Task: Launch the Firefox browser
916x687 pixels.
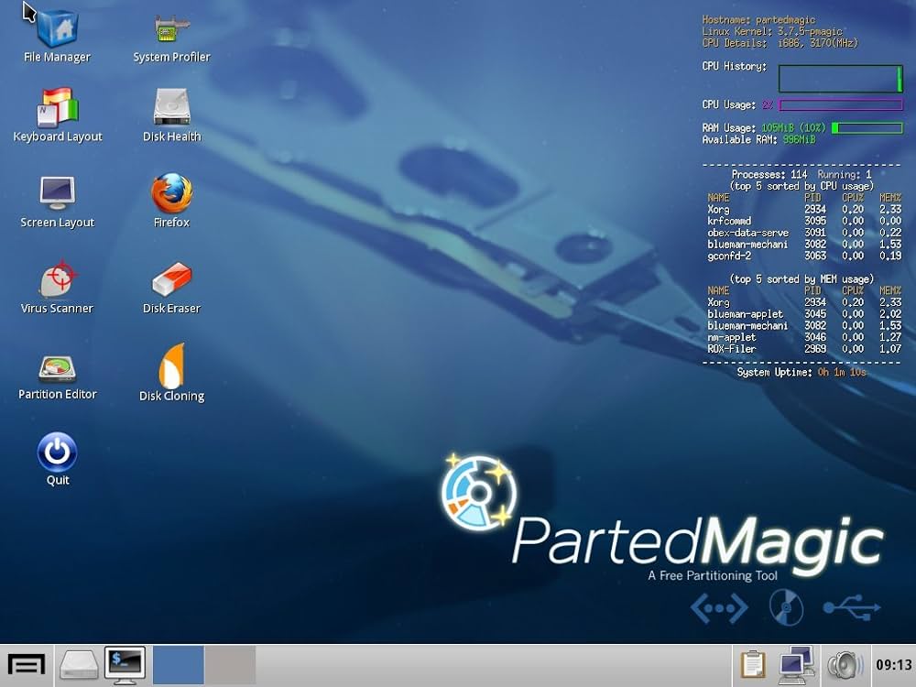Action: pos(171,193)
